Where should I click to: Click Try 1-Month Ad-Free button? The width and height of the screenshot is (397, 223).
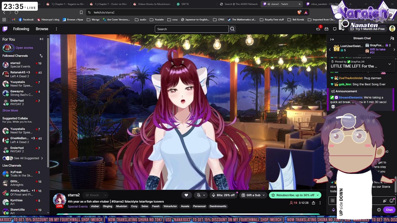click(368, 29)
